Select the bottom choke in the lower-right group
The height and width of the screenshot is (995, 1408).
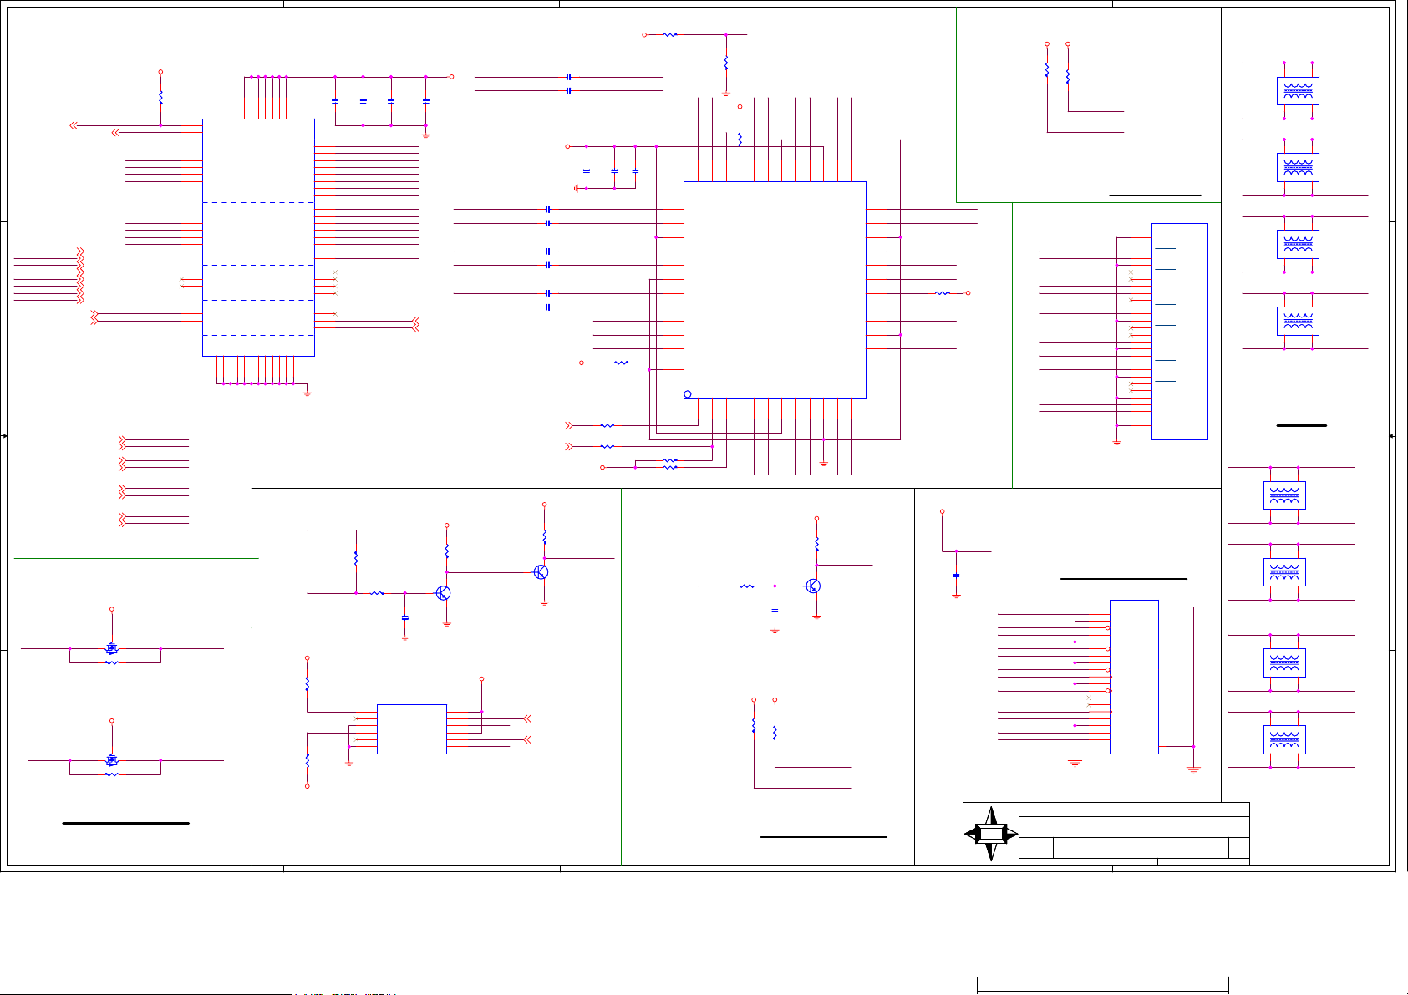1284,740
